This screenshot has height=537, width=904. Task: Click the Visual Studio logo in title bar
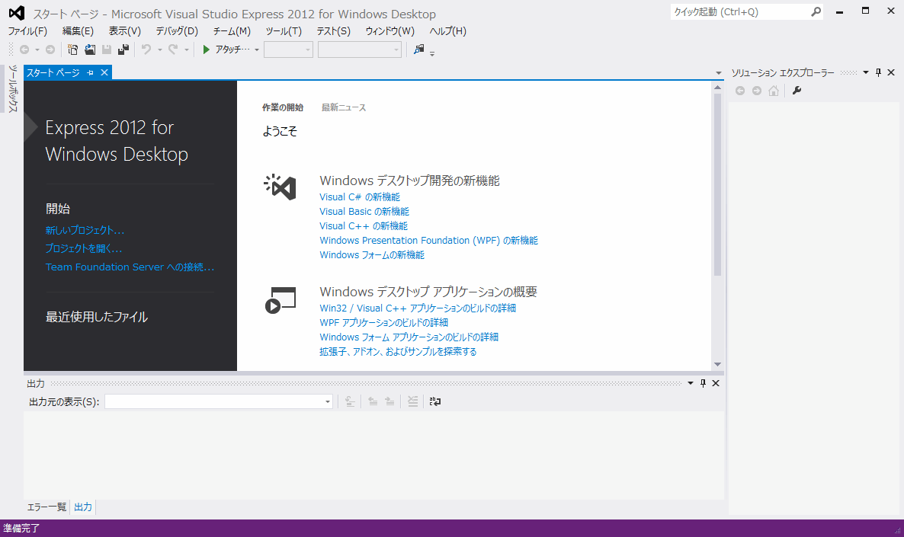tap(17, 13)
